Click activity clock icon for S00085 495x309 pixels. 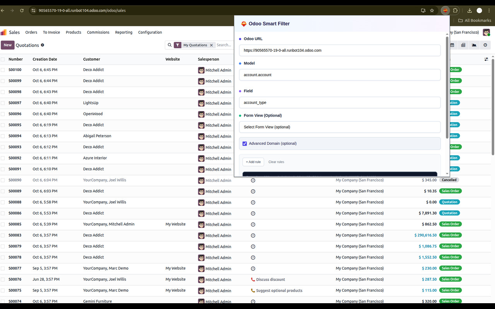coord(253,224)
